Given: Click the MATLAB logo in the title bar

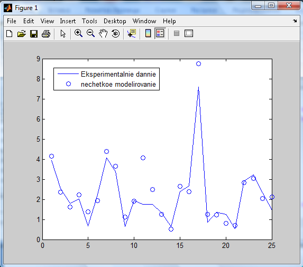Looking at the screenshot, I should (8, 8).
